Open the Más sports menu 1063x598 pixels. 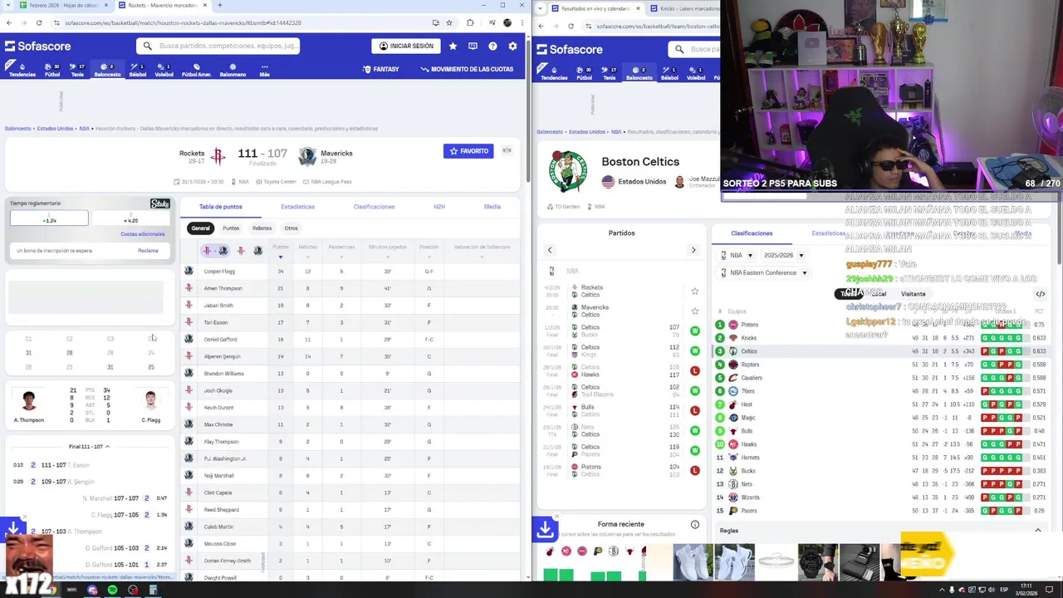point(264,70)
